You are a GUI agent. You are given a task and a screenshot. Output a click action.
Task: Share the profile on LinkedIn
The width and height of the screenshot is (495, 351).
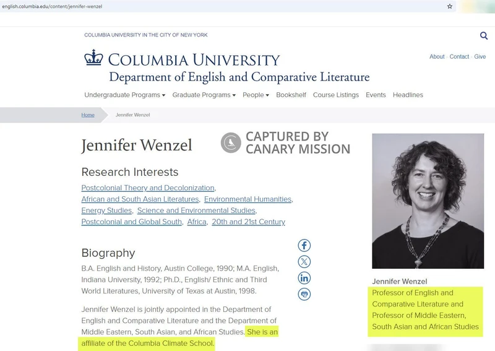tap(304, 278)
